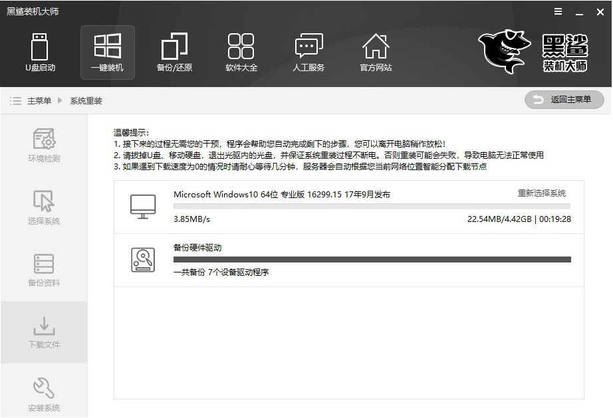Click the list icon before the breadcrumb
This screenshot has height=418, width=613.
15,100
